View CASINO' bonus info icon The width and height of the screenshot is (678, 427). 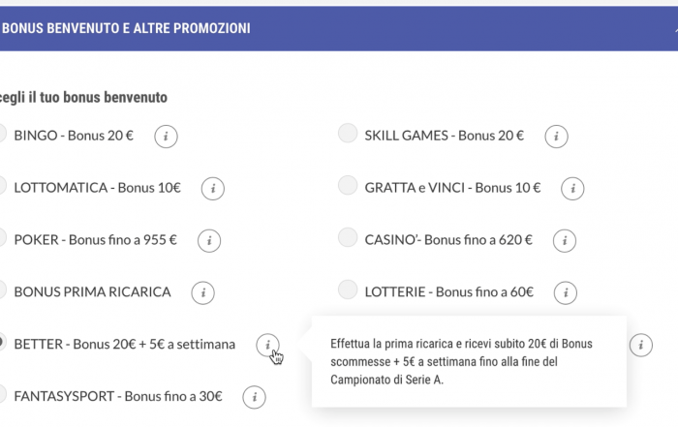tap(565, 241)
